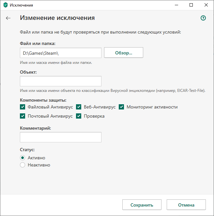Screen dimensions: 214x216
Task: Click the Компоненты защиты label
Action: click(43, 100)
